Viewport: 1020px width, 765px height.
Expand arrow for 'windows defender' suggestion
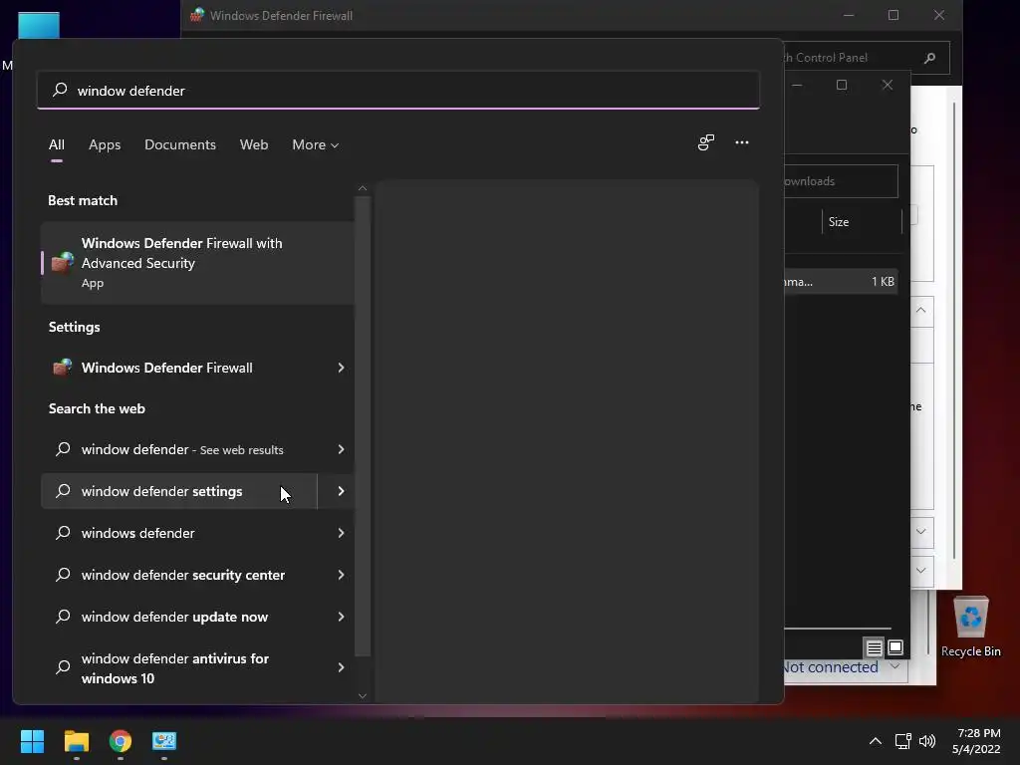341,533
